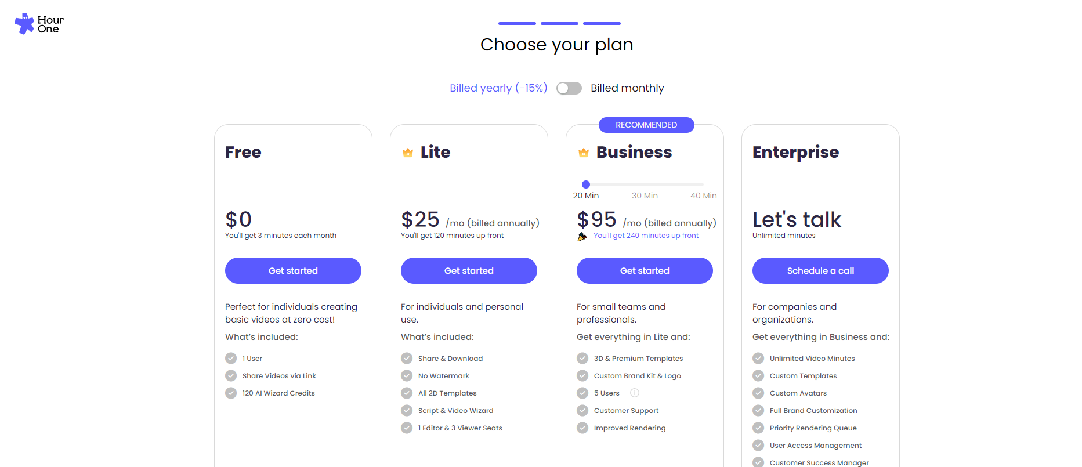
Task: Click the info icon next to 5 Users
Action: pos(635,393)
